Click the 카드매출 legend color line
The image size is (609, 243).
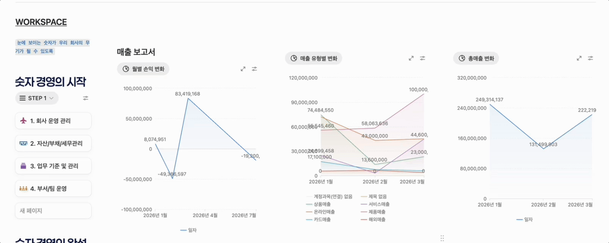[309, 219]
